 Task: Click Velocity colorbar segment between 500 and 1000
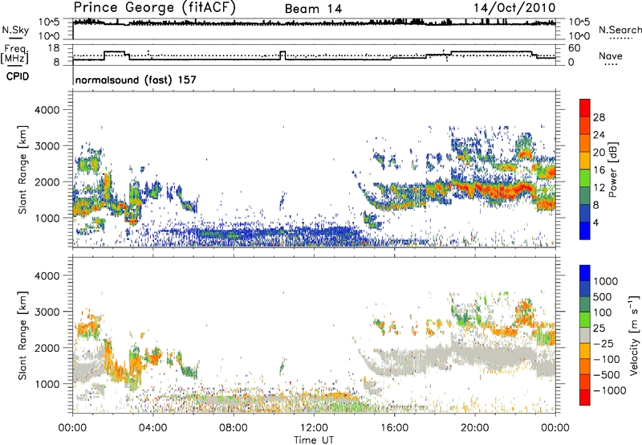pos(585,288)
